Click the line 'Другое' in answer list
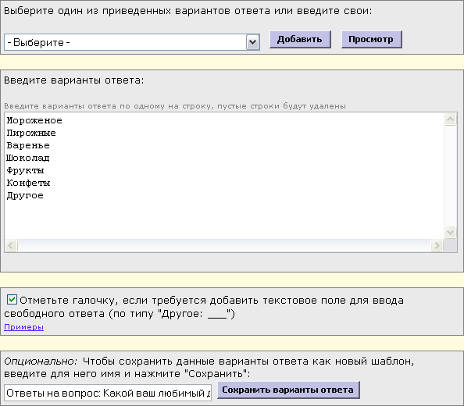The image size is (464, 406). [x=25, y=195]
